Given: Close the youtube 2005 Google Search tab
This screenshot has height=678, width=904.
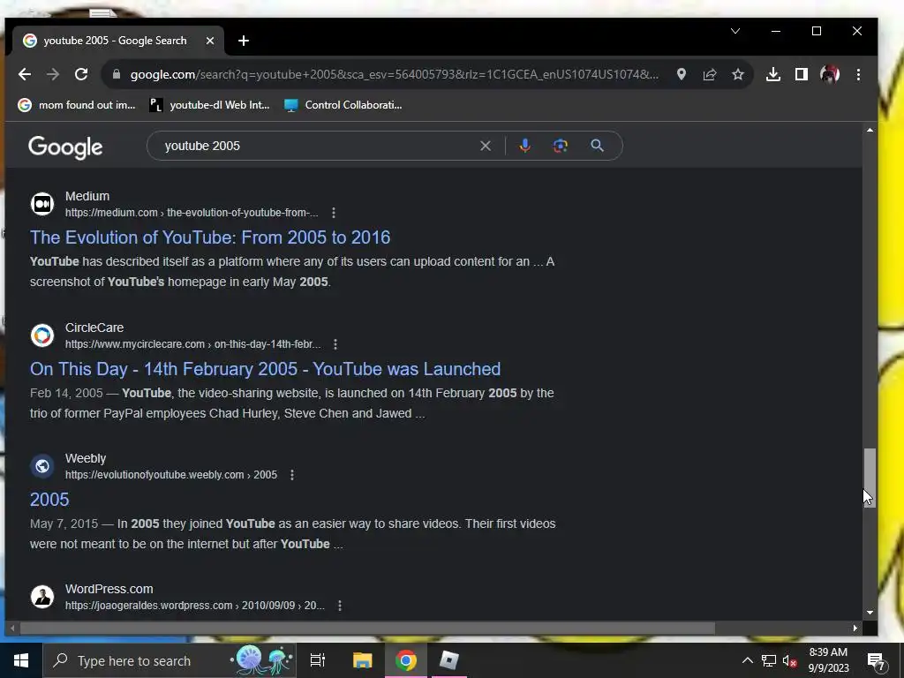Looking at the screenshot, I should (210, 41).
